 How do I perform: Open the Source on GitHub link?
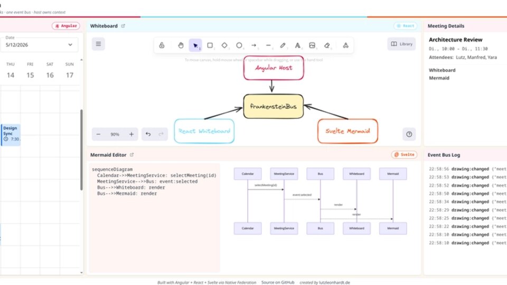tap(278, 282)
